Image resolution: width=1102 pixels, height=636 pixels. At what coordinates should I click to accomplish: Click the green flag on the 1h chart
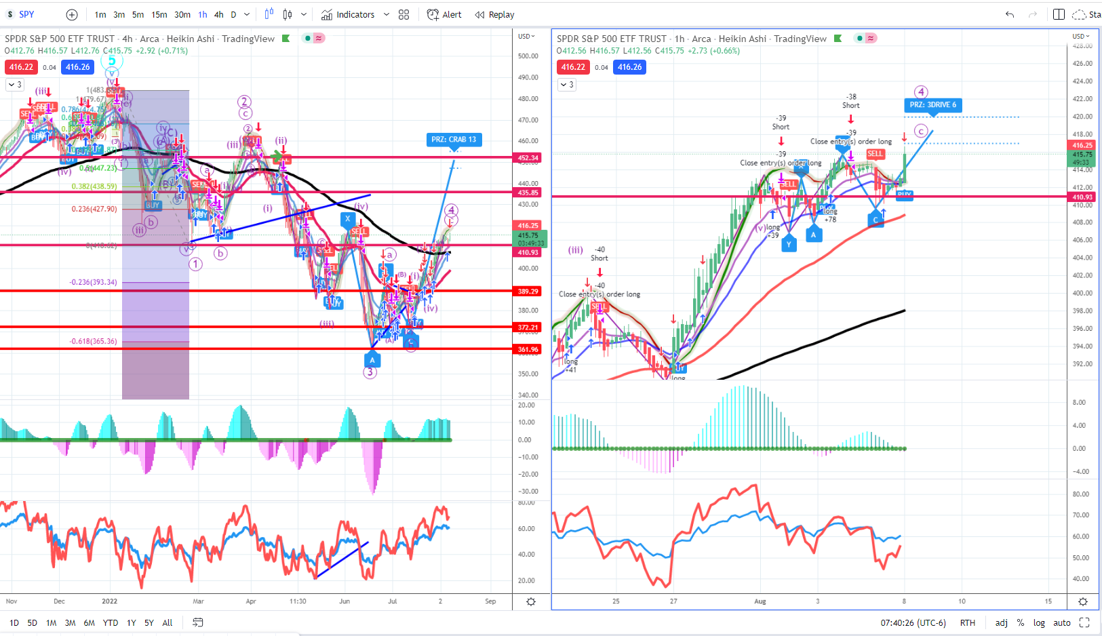pos(838,39)
